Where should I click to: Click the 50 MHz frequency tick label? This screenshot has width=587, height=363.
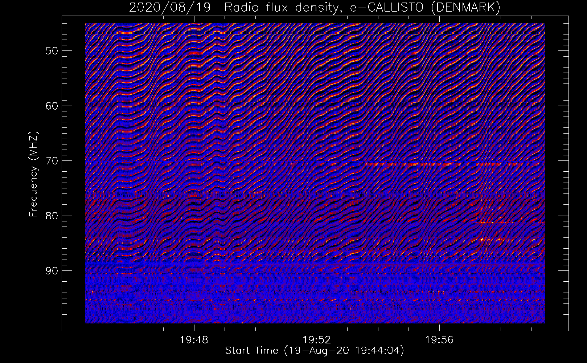click(52, 50)
